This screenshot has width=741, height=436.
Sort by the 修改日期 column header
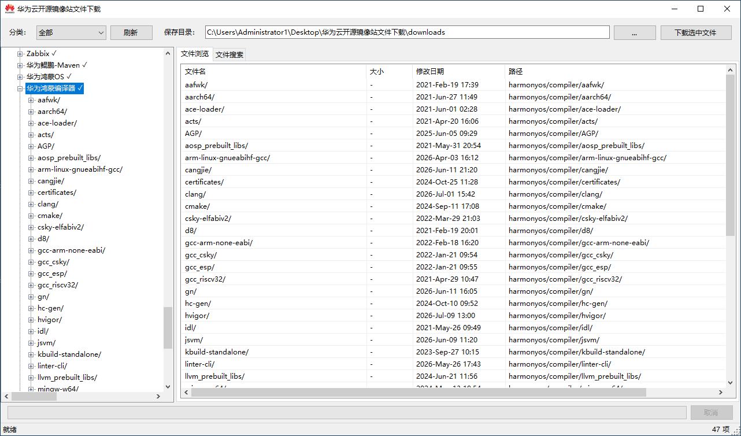coord(458,72)
